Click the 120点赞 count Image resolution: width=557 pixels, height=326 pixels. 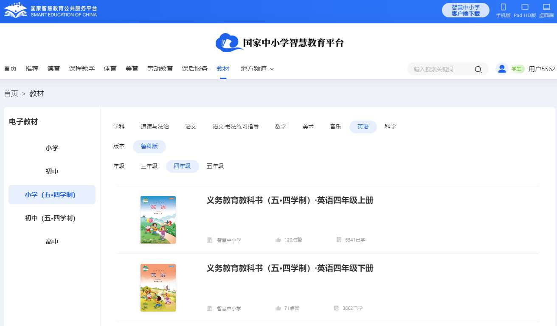[x=293, y=240]
